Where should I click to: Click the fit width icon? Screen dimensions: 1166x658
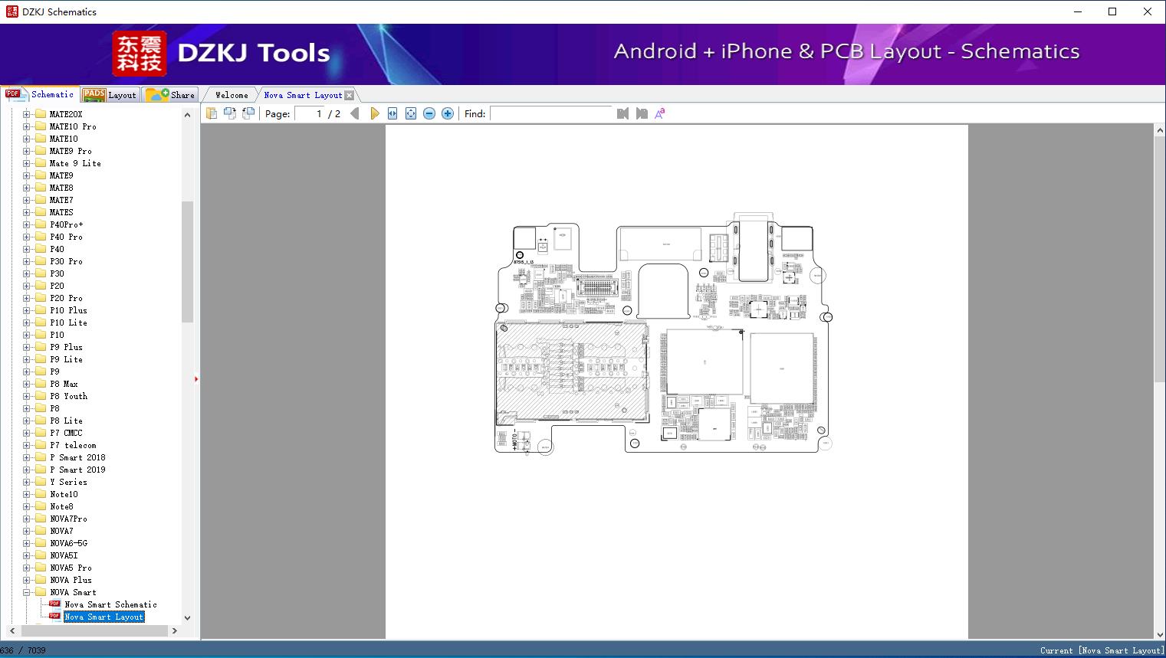[x=392, y=113]
